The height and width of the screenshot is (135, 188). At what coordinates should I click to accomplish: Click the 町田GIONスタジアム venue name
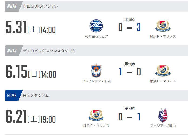click(41, 6)
